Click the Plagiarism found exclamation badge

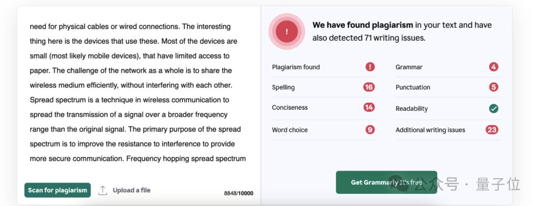pyautogui.click(x=370, y=67)
